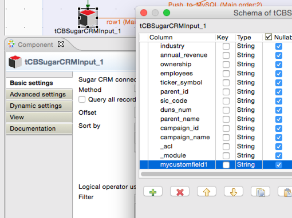Open the Basic settings tab
The width and height of the screenshot is (292, 218).
pyautogui.click(x=39, y=83)
